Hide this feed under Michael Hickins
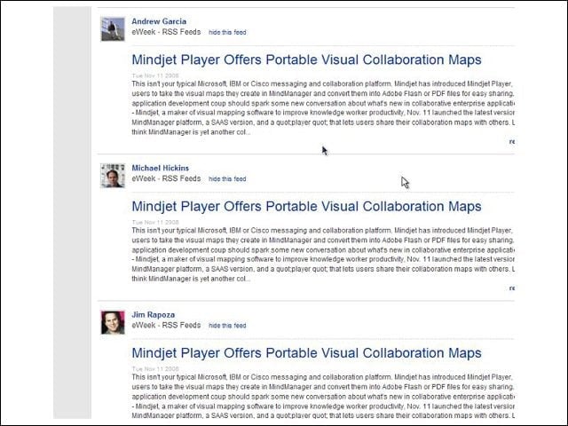Screen dimensions: 568x426 227,179
